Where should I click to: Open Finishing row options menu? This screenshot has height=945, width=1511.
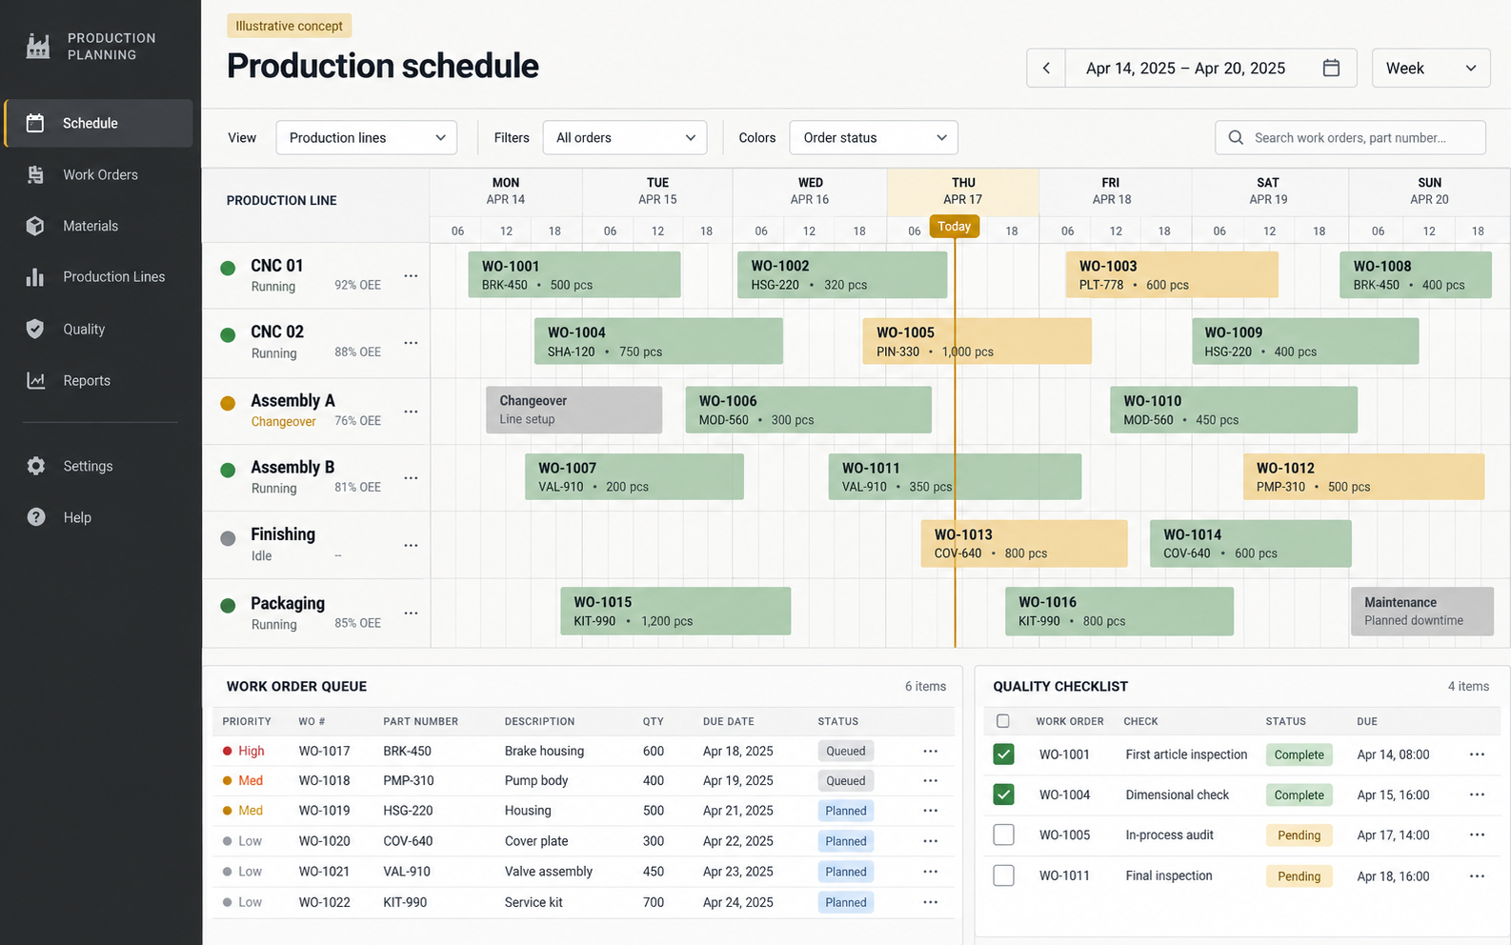point(411,545)
